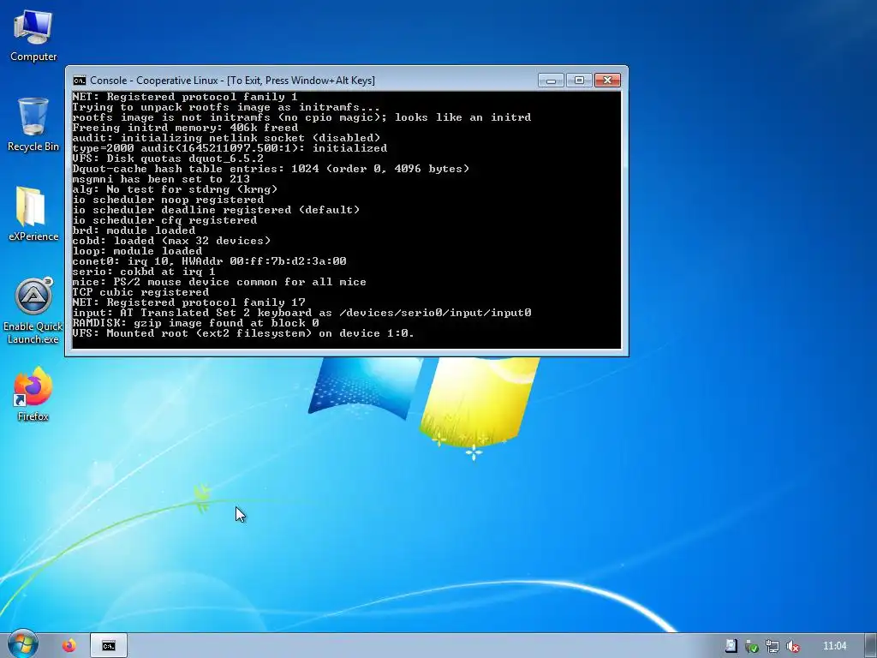
Task: Click 'Trying to unpack rootfs image' line
Action: [x=226, y=107]
